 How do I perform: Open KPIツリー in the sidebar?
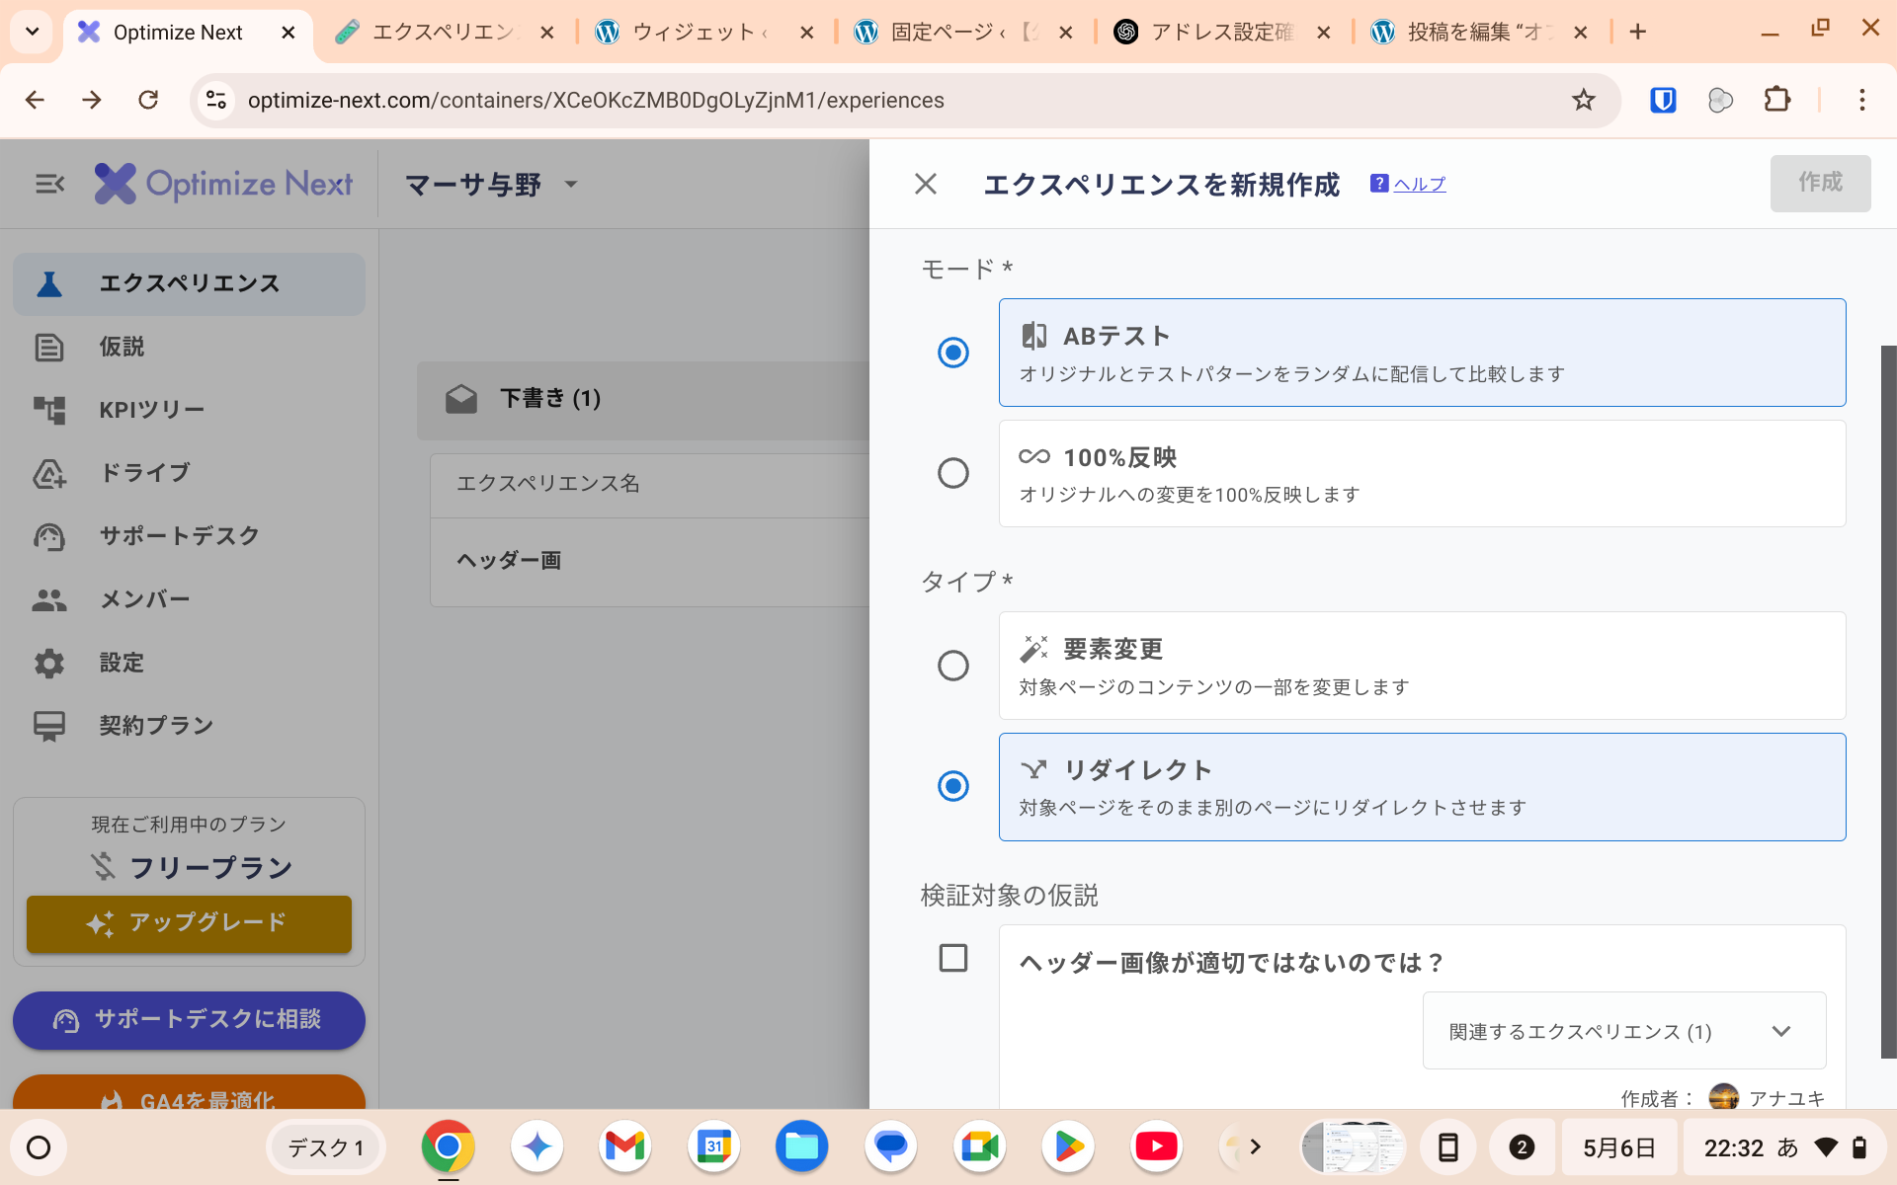tap(189, 410)
